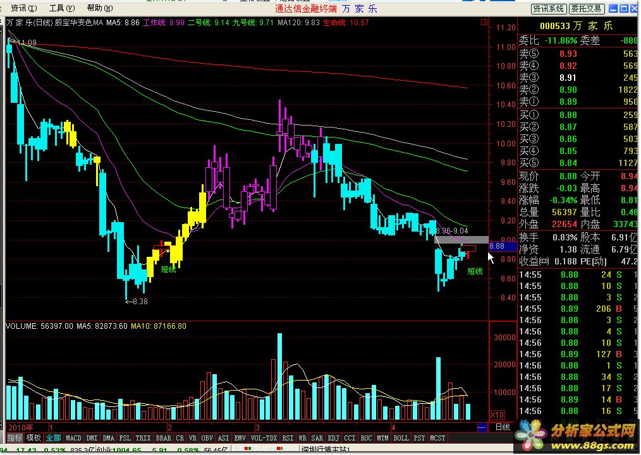Switch to the SAR indicator
The width and height of the screenshot is (641, 455).
click(x=317, y=438)
